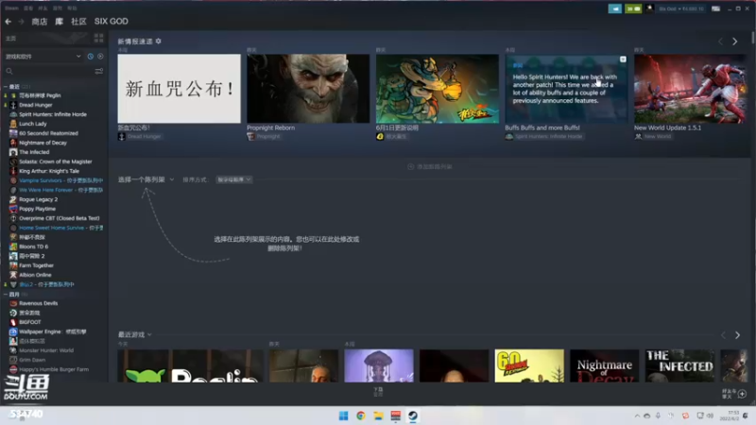Screen dimensions: 756x425
Task: Select Peglin in the game list
Action: point(40,95)
